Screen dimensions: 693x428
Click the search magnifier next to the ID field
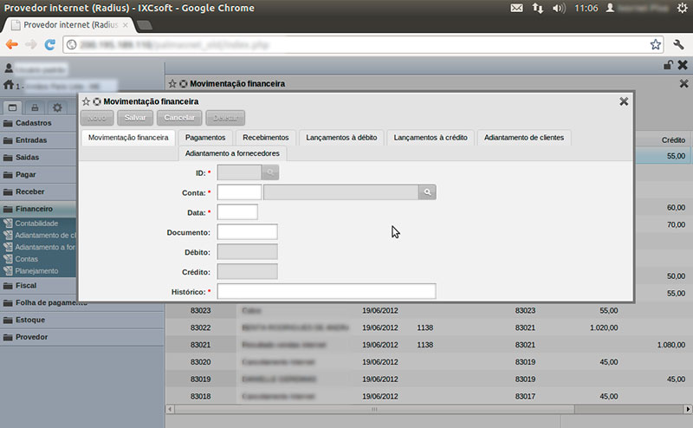click(x=270, y=172)
